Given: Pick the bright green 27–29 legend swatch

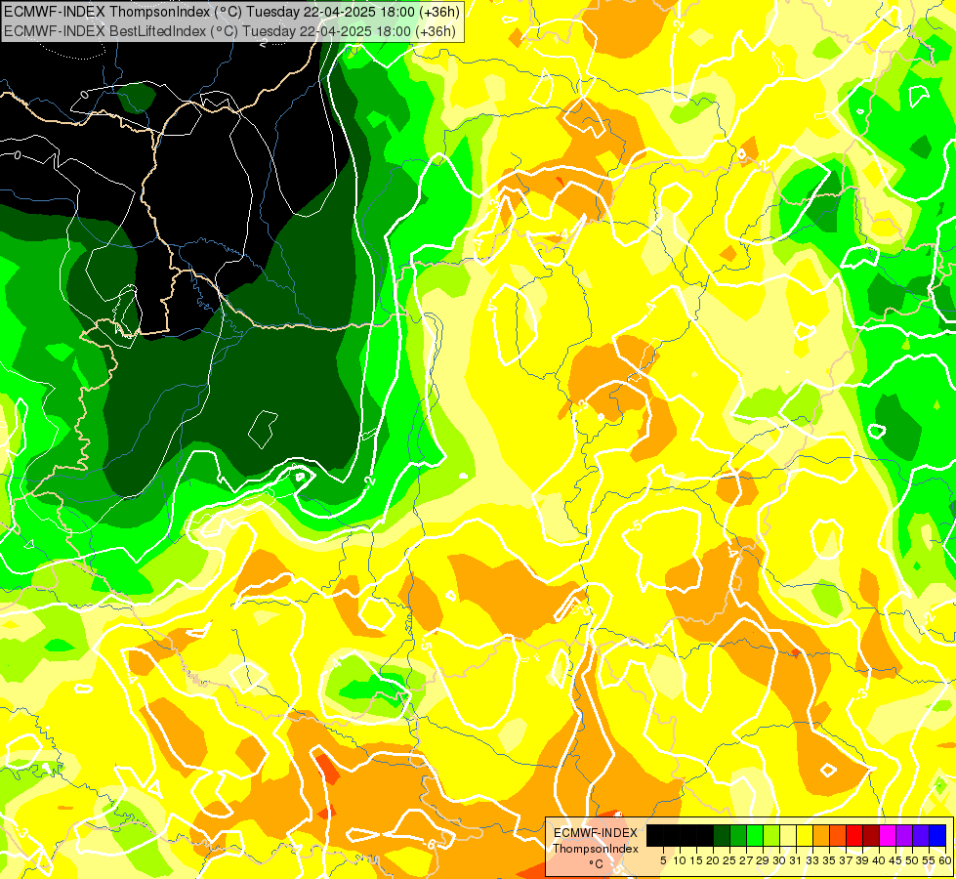Looking at the screenshot, I should pos(755,836).
